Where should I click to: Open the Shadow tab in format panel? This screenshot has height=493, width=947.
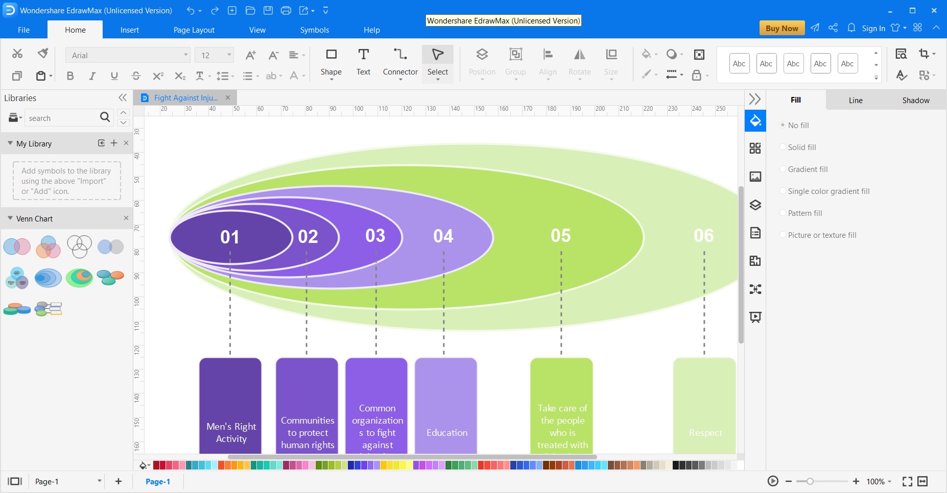(915, 100)
